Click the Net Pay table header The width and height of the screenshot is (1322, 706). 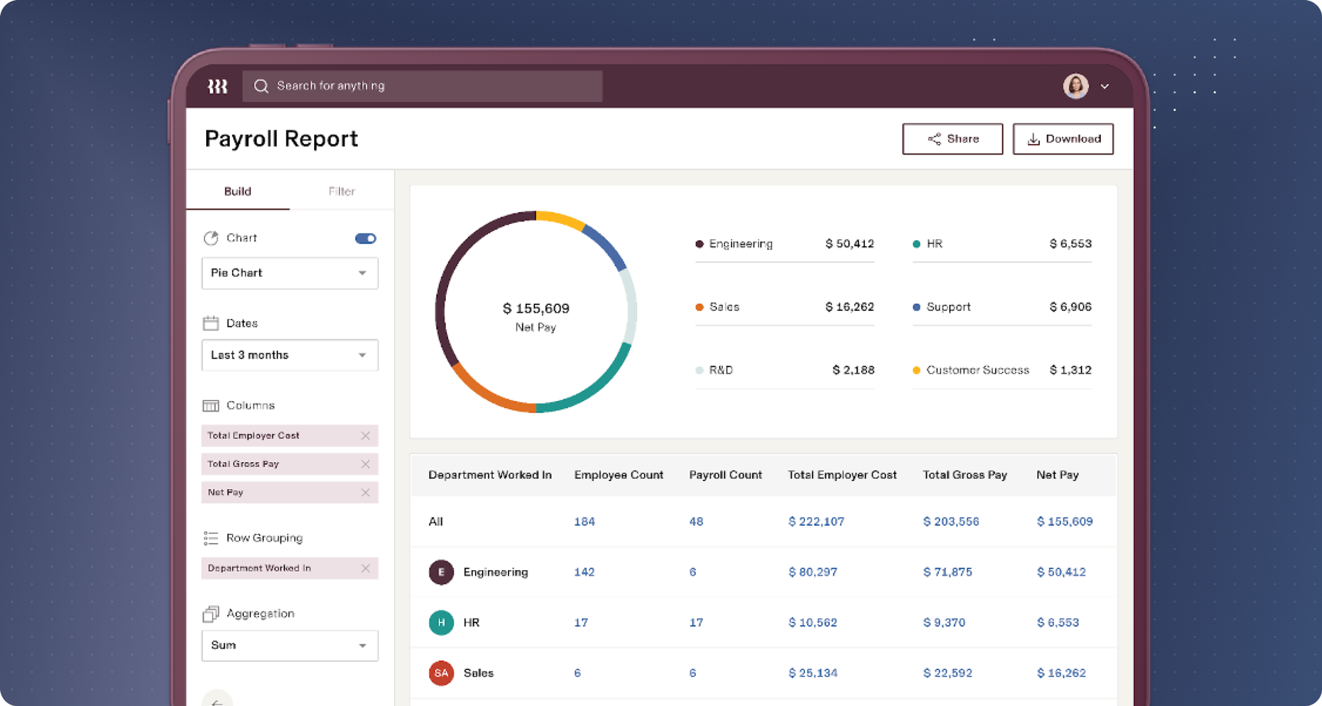tap(1057, 475)
